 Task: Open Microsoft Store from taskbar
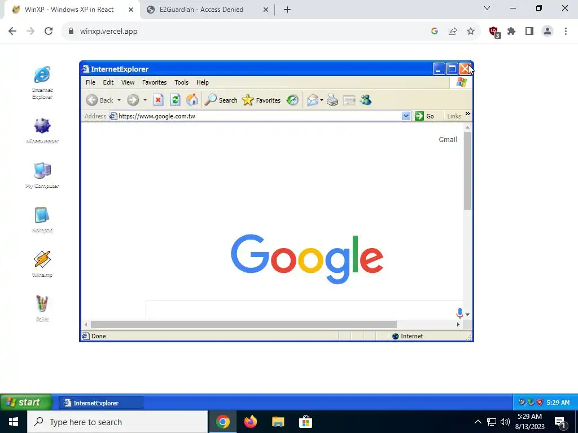click(x=305, y=422)
